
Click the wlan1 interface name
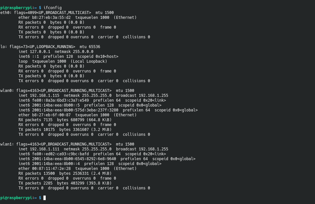coord(7,144)
